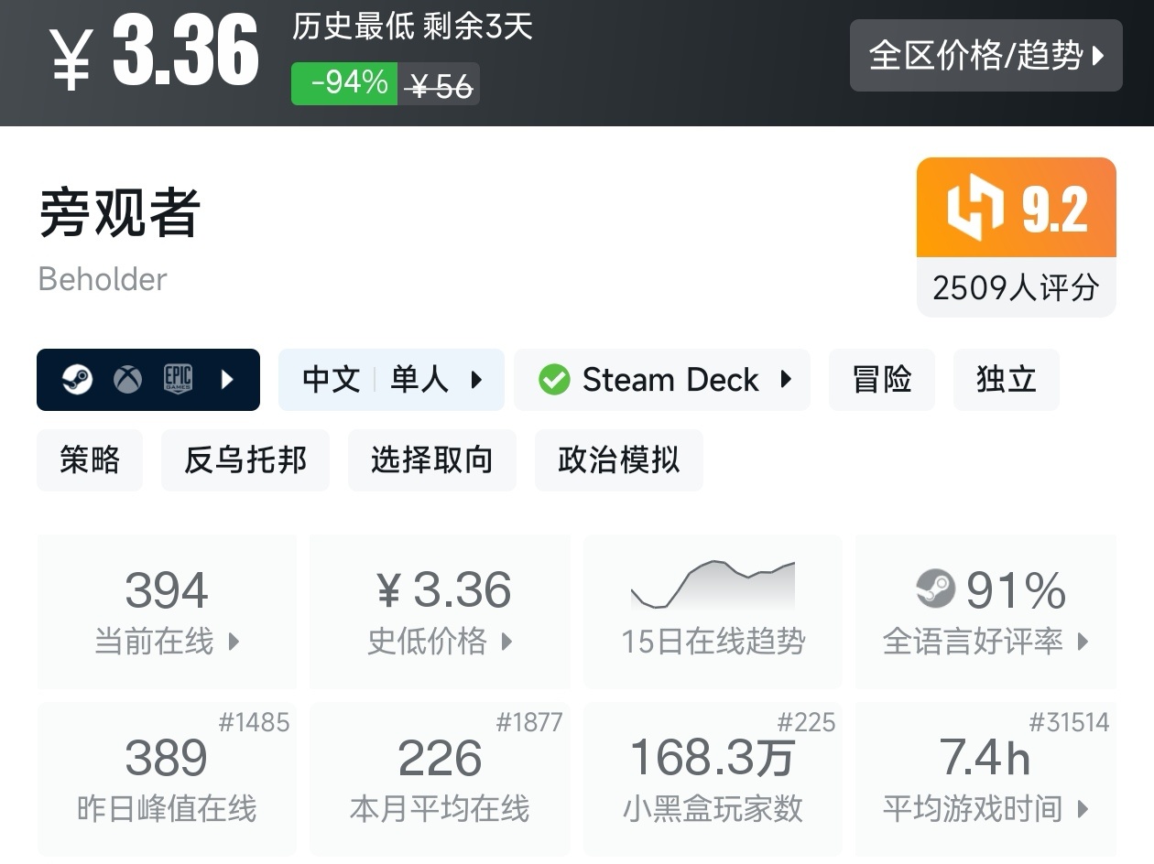1154x864 pixels.
Task: Click the #225 ranking label
Action: (806, 722)
